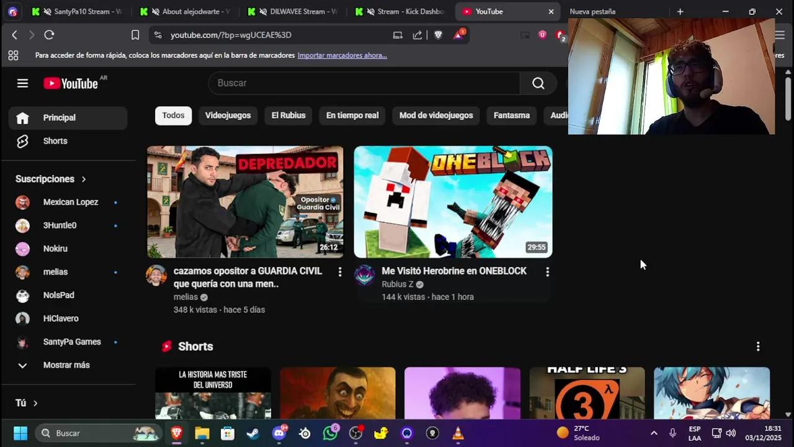
Task: Open options menu for melias video
Action: coord(339,272)
